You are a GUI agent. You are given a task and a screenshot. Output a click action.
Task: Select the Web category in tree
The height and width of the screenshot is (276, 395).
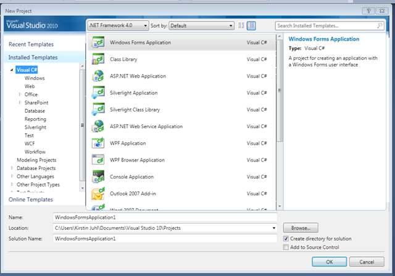(30, 86)
